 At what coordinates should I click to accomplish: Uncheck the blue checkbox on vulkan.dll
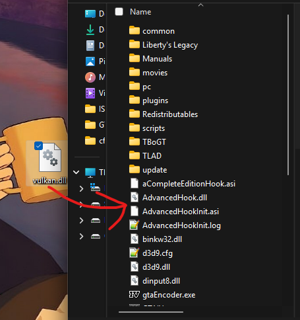pos(38,145)
